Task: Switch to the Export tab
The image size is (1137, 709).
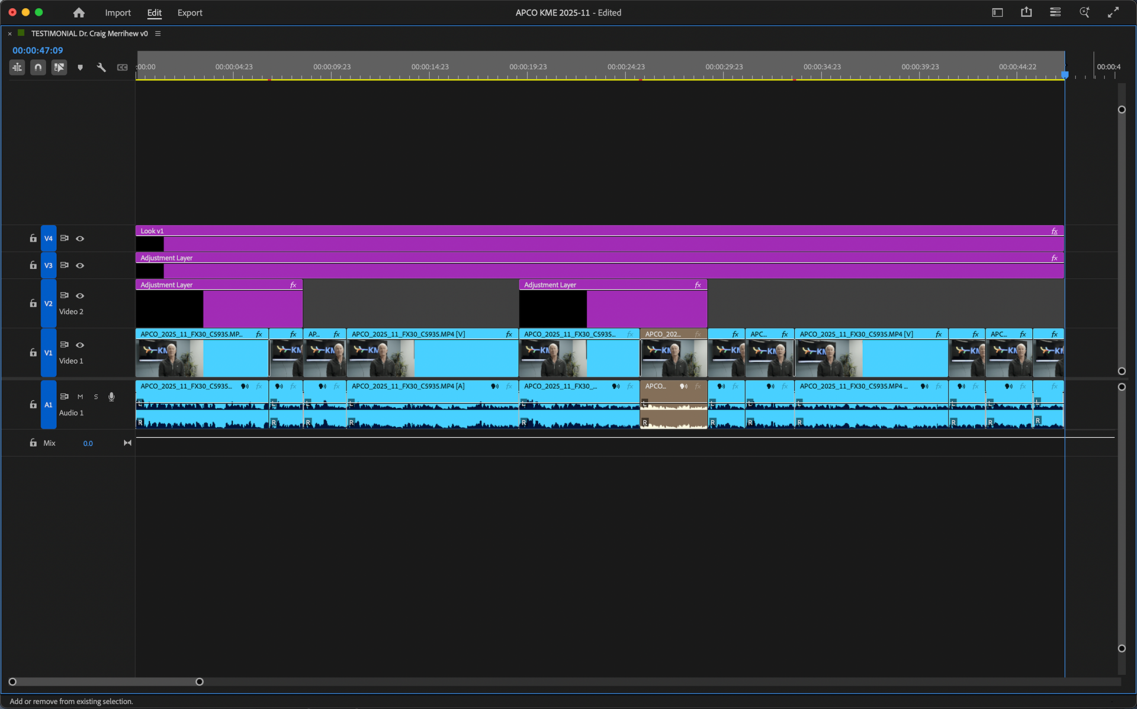Action: click(189, 12)
